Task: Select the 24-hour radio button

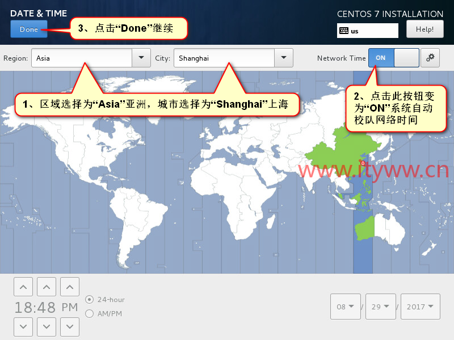Action: [x=90, y=300]
